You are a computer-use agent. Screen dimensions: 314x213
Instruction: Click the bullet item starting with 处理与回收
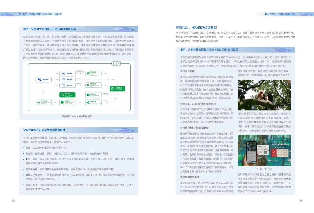(x=78, y=187)
